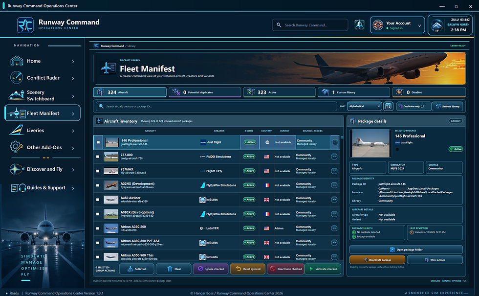Click the Ignore checked button
The width and height of the screenshot is (479, 296).
point(211,269)
